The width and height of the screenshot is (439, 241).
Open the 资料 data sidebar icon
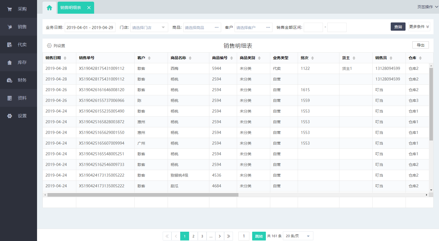click(10, 98)
